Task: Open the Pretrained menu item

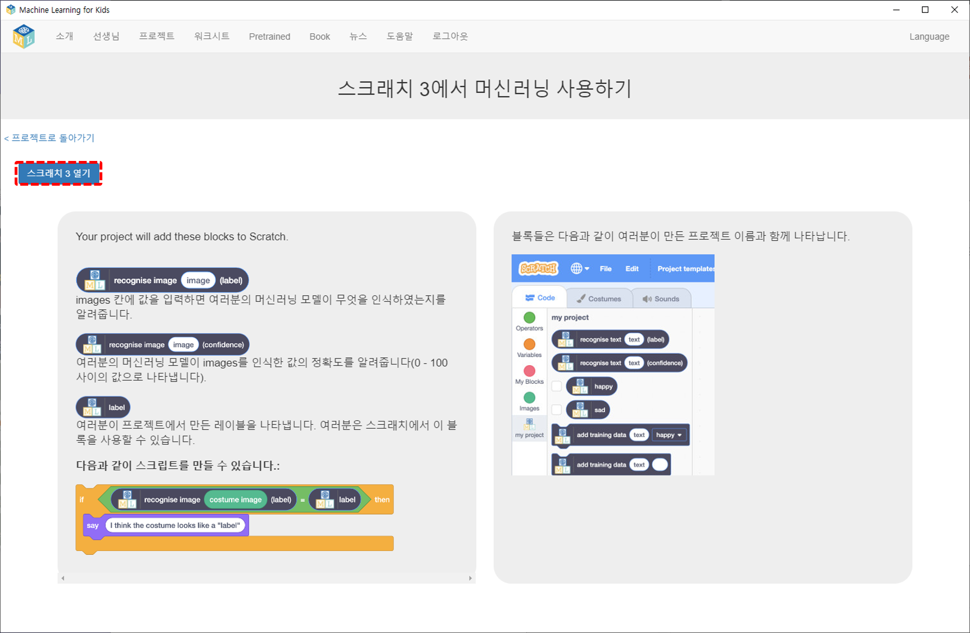Action: [x=269, y=37]
